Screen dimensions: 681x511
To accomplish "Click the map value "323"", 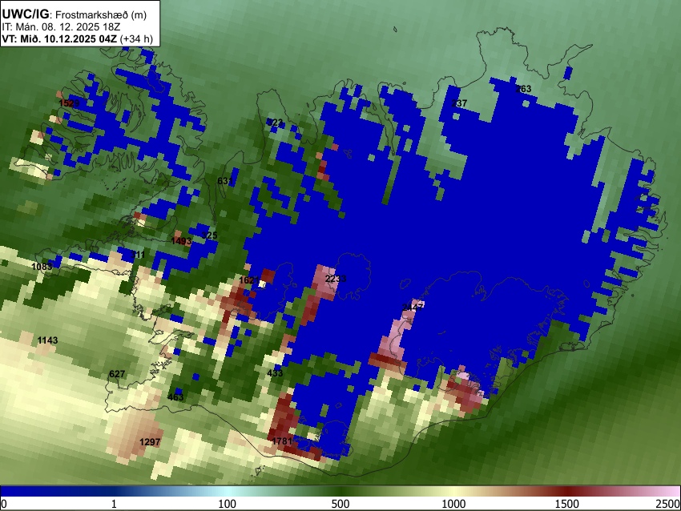I will [x=275, y=123].
